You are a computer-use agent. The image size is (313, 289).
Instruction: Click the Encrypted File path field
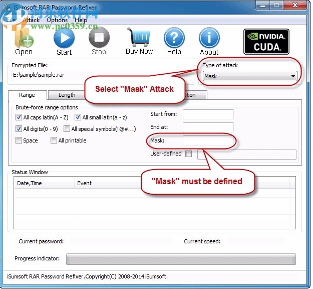click(101, 75)
